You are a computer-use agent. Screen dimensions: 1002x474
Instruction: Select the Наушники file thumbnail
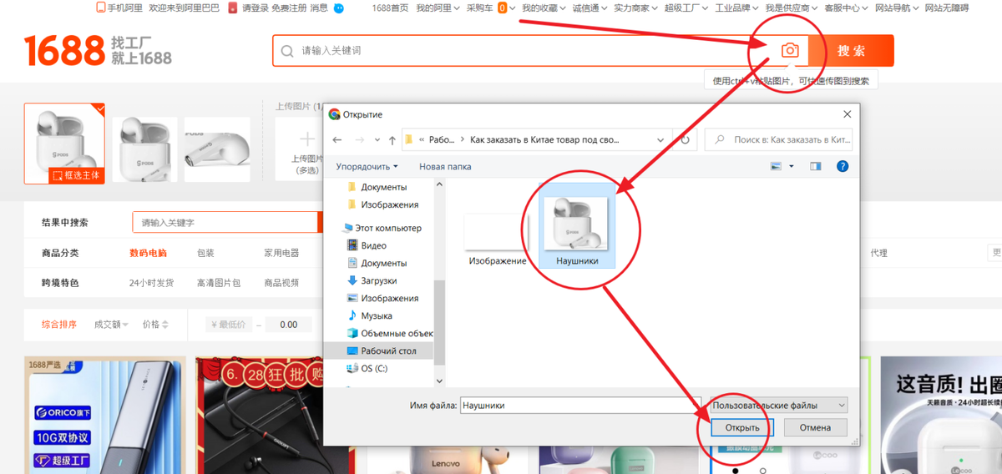[576, 227]
